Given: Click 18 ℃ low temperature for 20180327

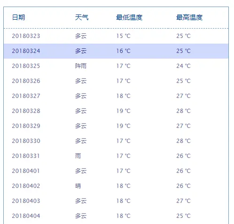Looking at the screenshot, I should tap(123, 96).
